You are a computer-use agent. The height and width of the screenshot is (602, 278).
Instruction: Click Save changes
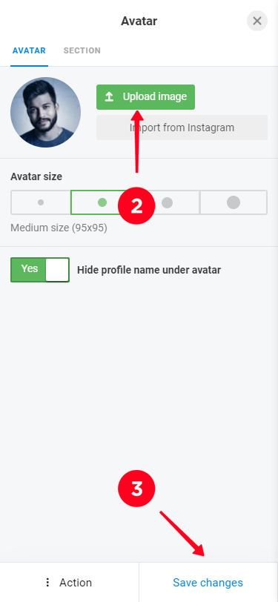(x=208, y=583)
